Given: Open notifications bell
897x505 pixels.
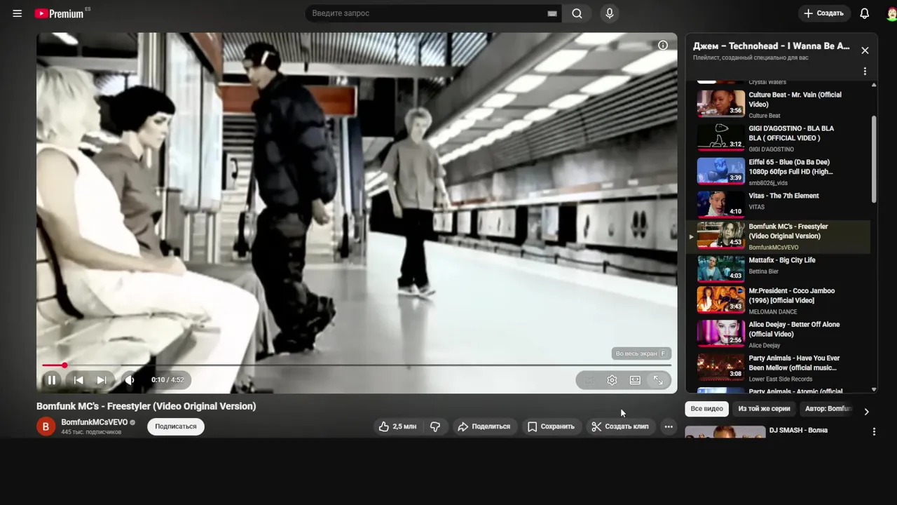Looking at the screenshot, I should click(x=865, y=13).
